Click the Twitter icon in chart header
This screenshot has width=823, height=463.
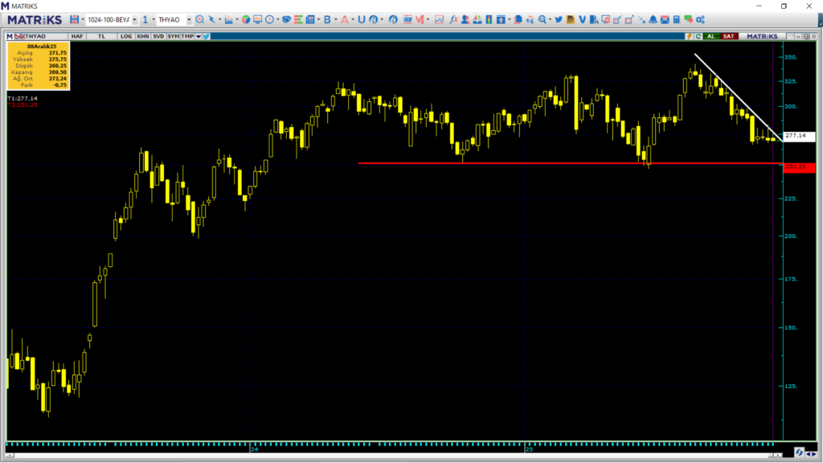click(207, 36)
